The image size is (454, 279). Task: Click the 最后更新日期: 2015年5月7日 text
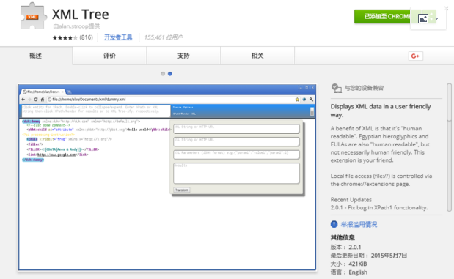[369, 256]
